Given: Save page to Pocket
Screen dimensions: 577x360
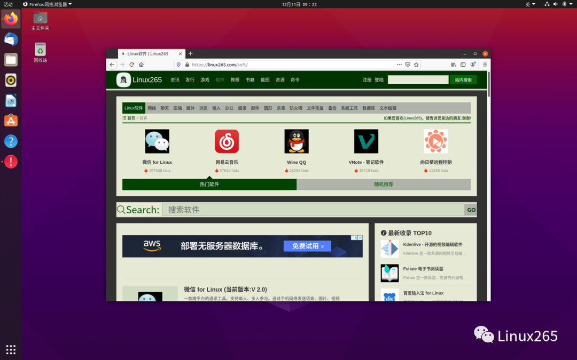Looking at the screenshot, I should tap(408, 65).
